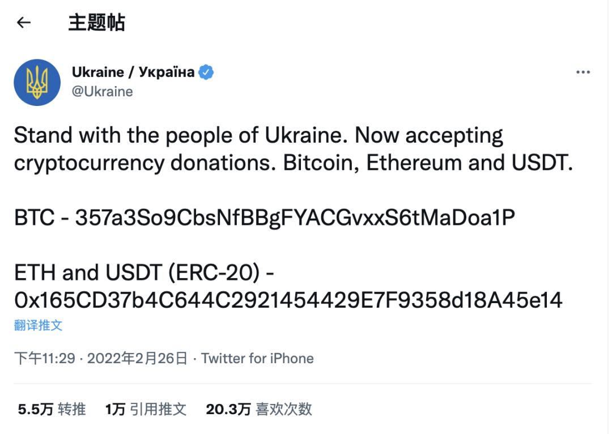612x434 pixels.
Task: Open the more options ellipsis menu
Action: pyautogui.click(x=583, y=73)
